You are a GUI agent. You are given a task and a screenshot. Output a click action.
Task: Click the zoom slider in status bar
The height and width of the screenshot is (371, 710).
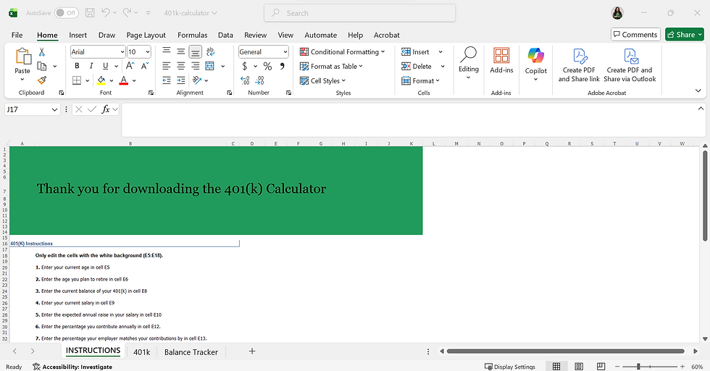click(x=638, y=367)
